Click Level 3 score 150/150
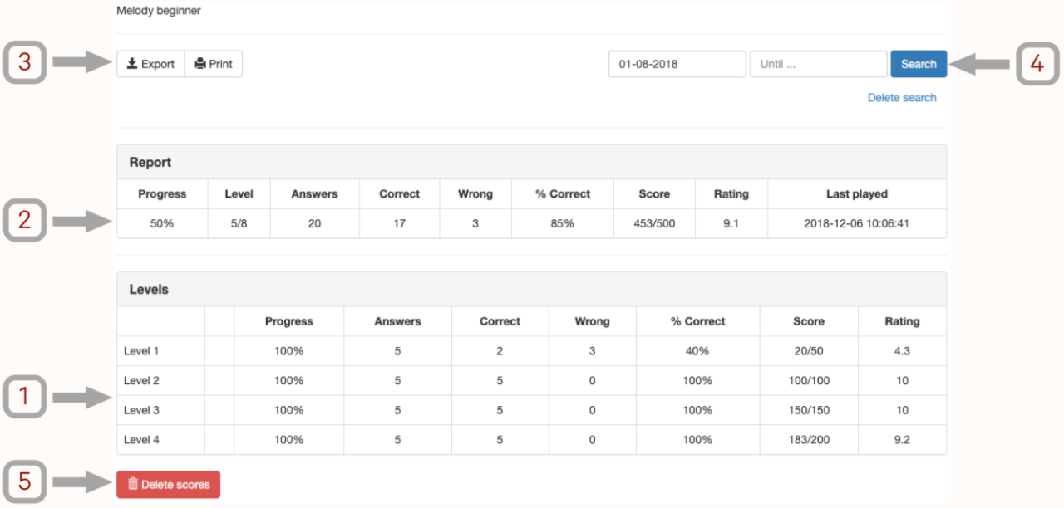The width and height of the screenshot is (1064, 508). tap(809, 410)
